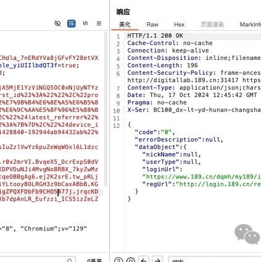The image size is (261, 262).
Task: Click the "dataObject":{ JSON line
Action: 160,147
